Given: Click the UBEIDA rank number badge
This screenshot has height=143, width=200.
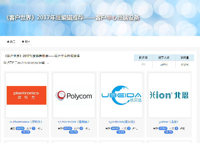Looking at the screenshot, I should click(129, 128).
